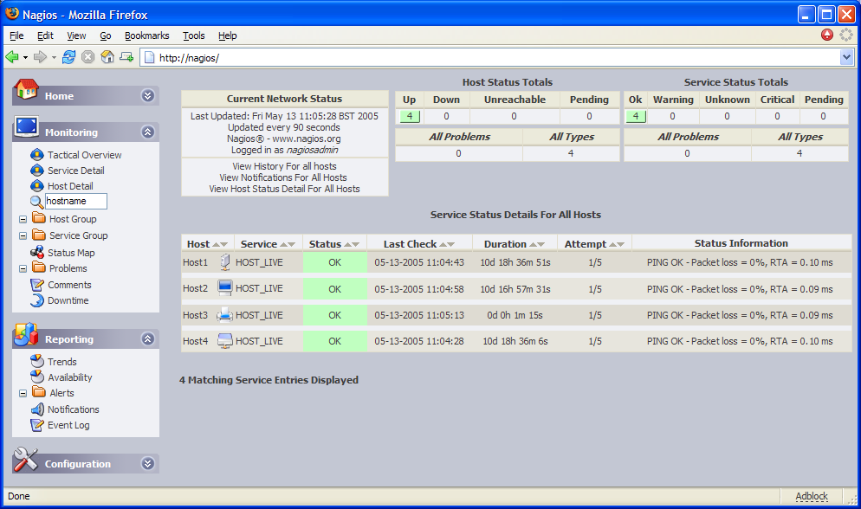Click the Monitoring screen icon
Viewport: 861px width, 509px height.
pos(26,126)
